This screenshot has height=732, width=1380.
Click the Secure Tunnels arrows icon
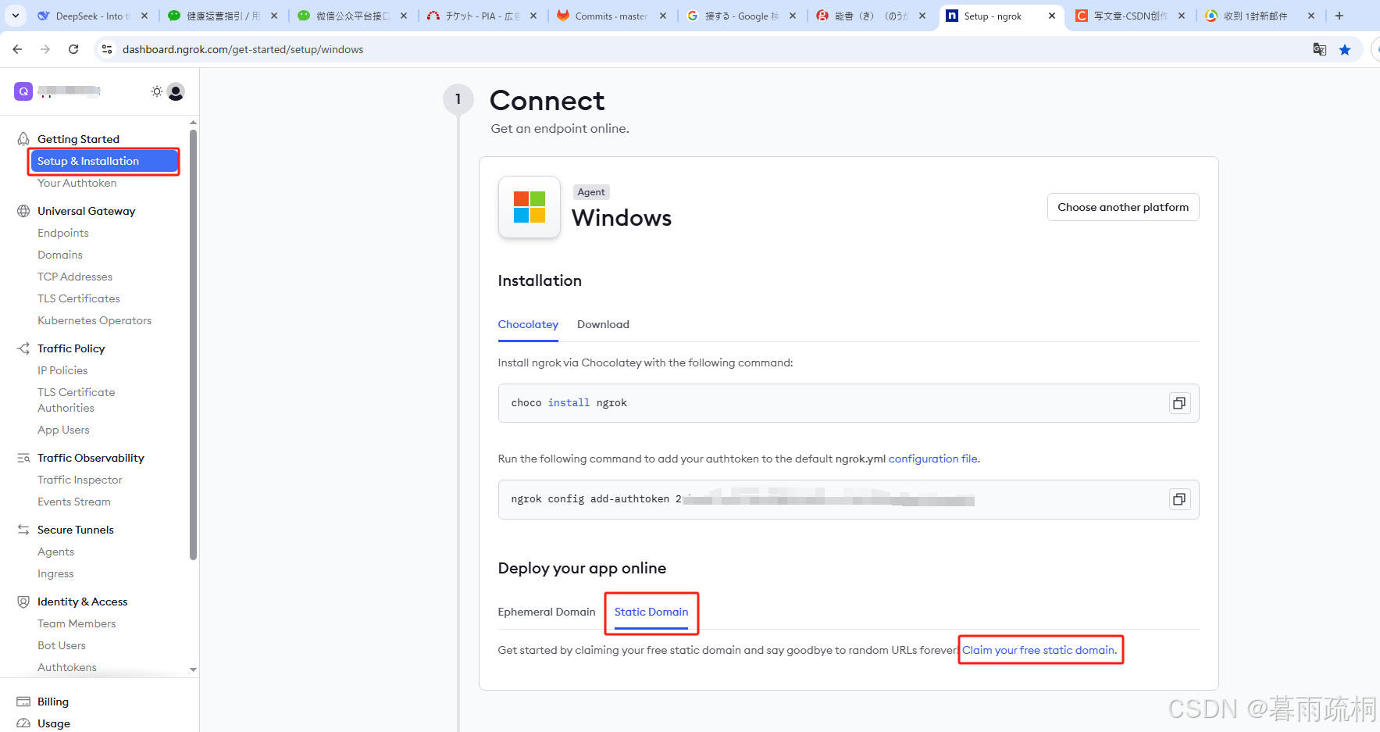point(23,530)
